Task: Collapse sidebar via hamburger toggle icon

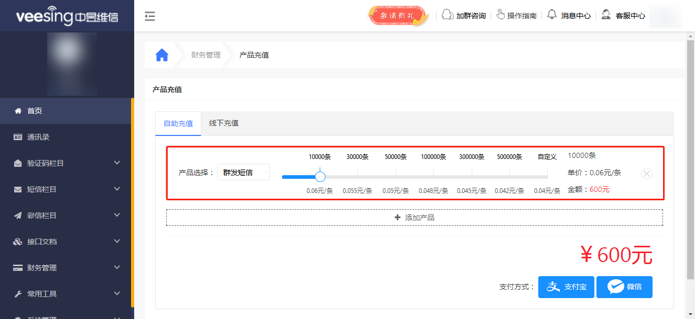Action: tap(150, 16)
